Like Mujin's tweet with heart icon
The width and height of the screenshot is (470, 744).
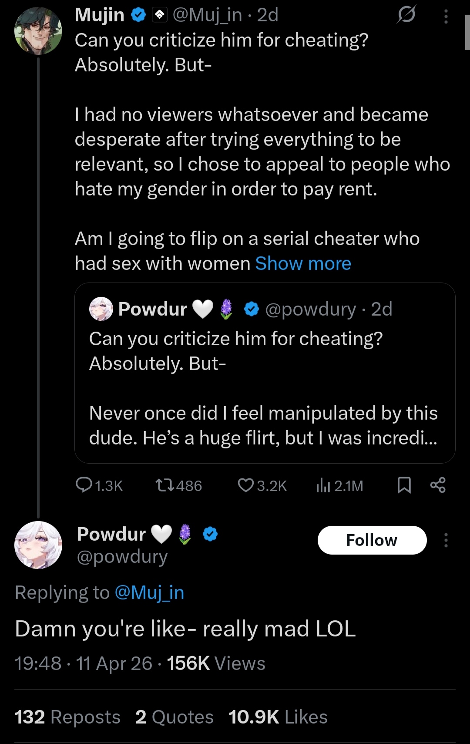click(245, 485)
